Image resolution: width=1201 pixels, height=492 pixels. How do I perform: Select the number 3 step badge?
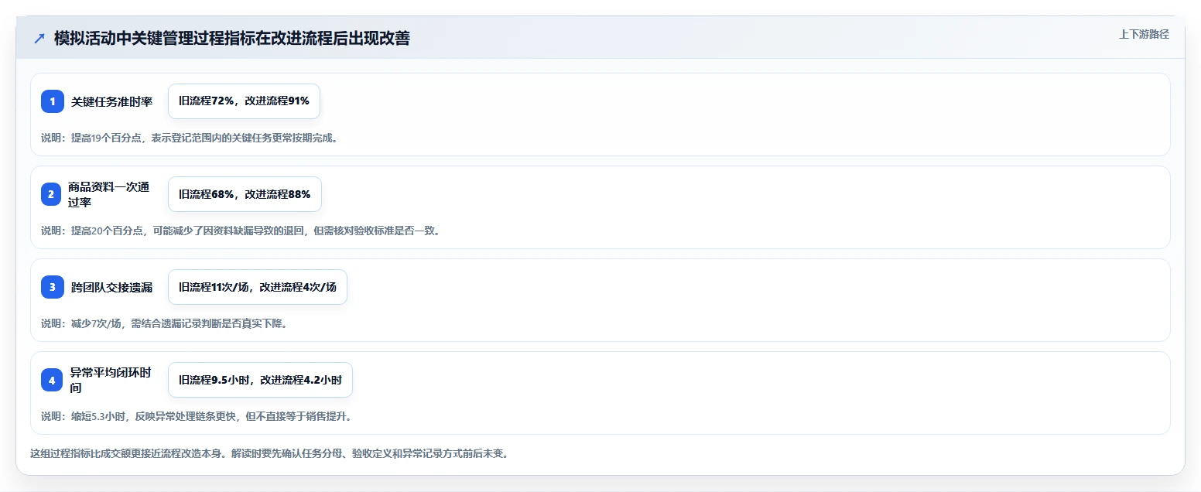tap(53, 287)
